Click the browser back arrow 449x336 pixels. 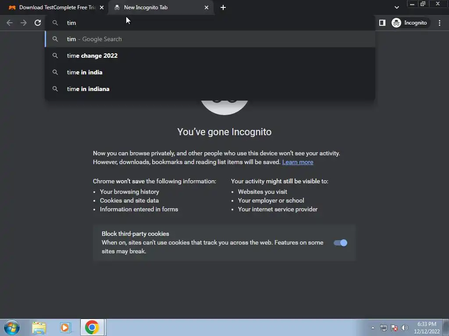coord(10,23)
